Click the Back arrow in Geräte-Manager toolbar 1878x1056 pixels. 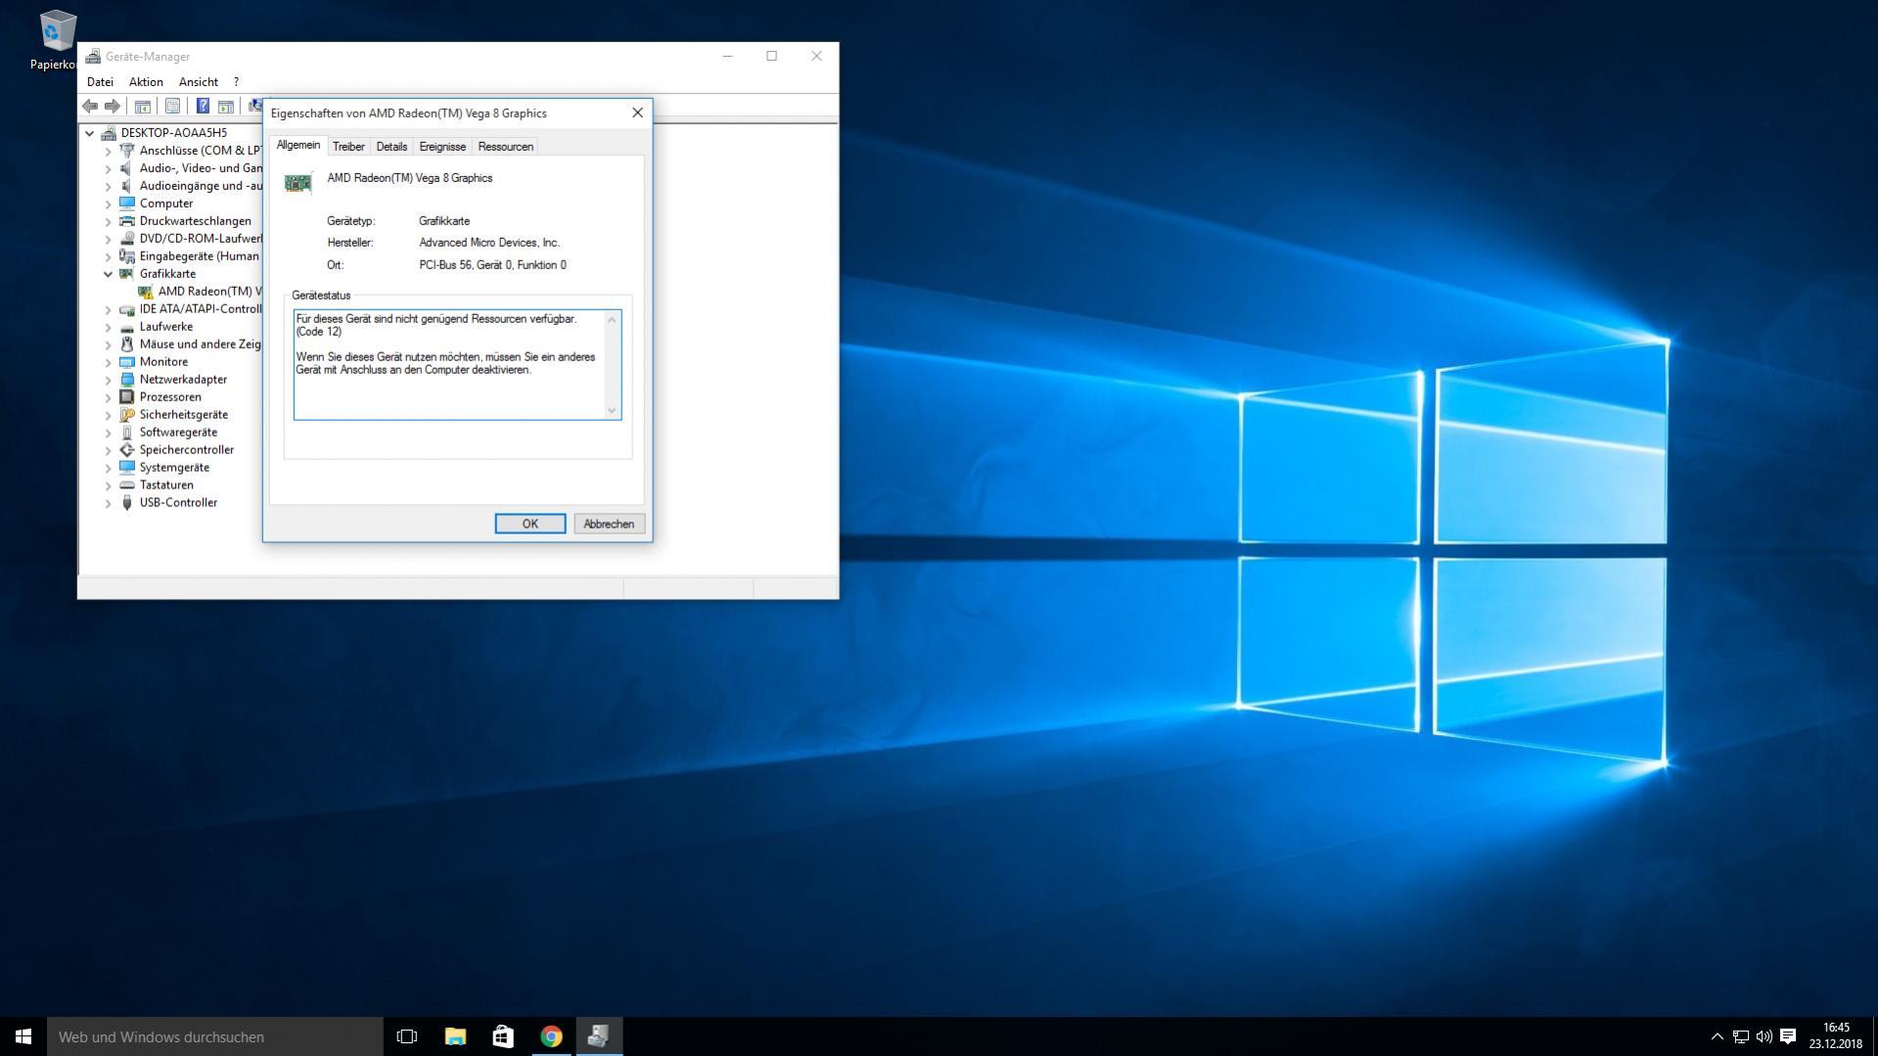pos(90,106)
